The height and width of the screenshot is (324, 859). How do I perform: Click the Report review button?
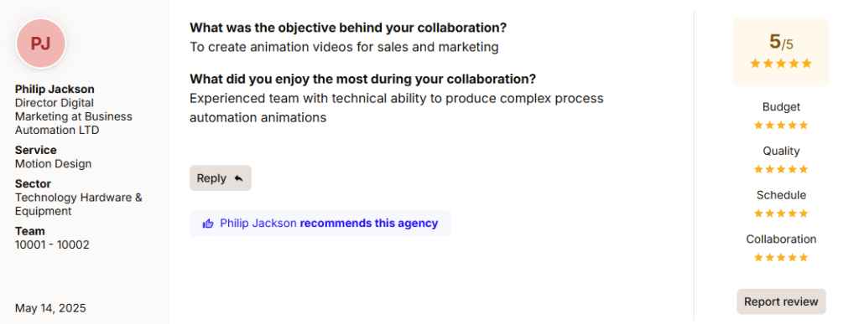coord(781,301)
